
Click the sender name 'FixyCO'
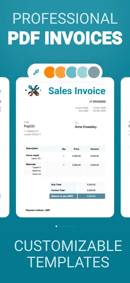pos(29,126)
